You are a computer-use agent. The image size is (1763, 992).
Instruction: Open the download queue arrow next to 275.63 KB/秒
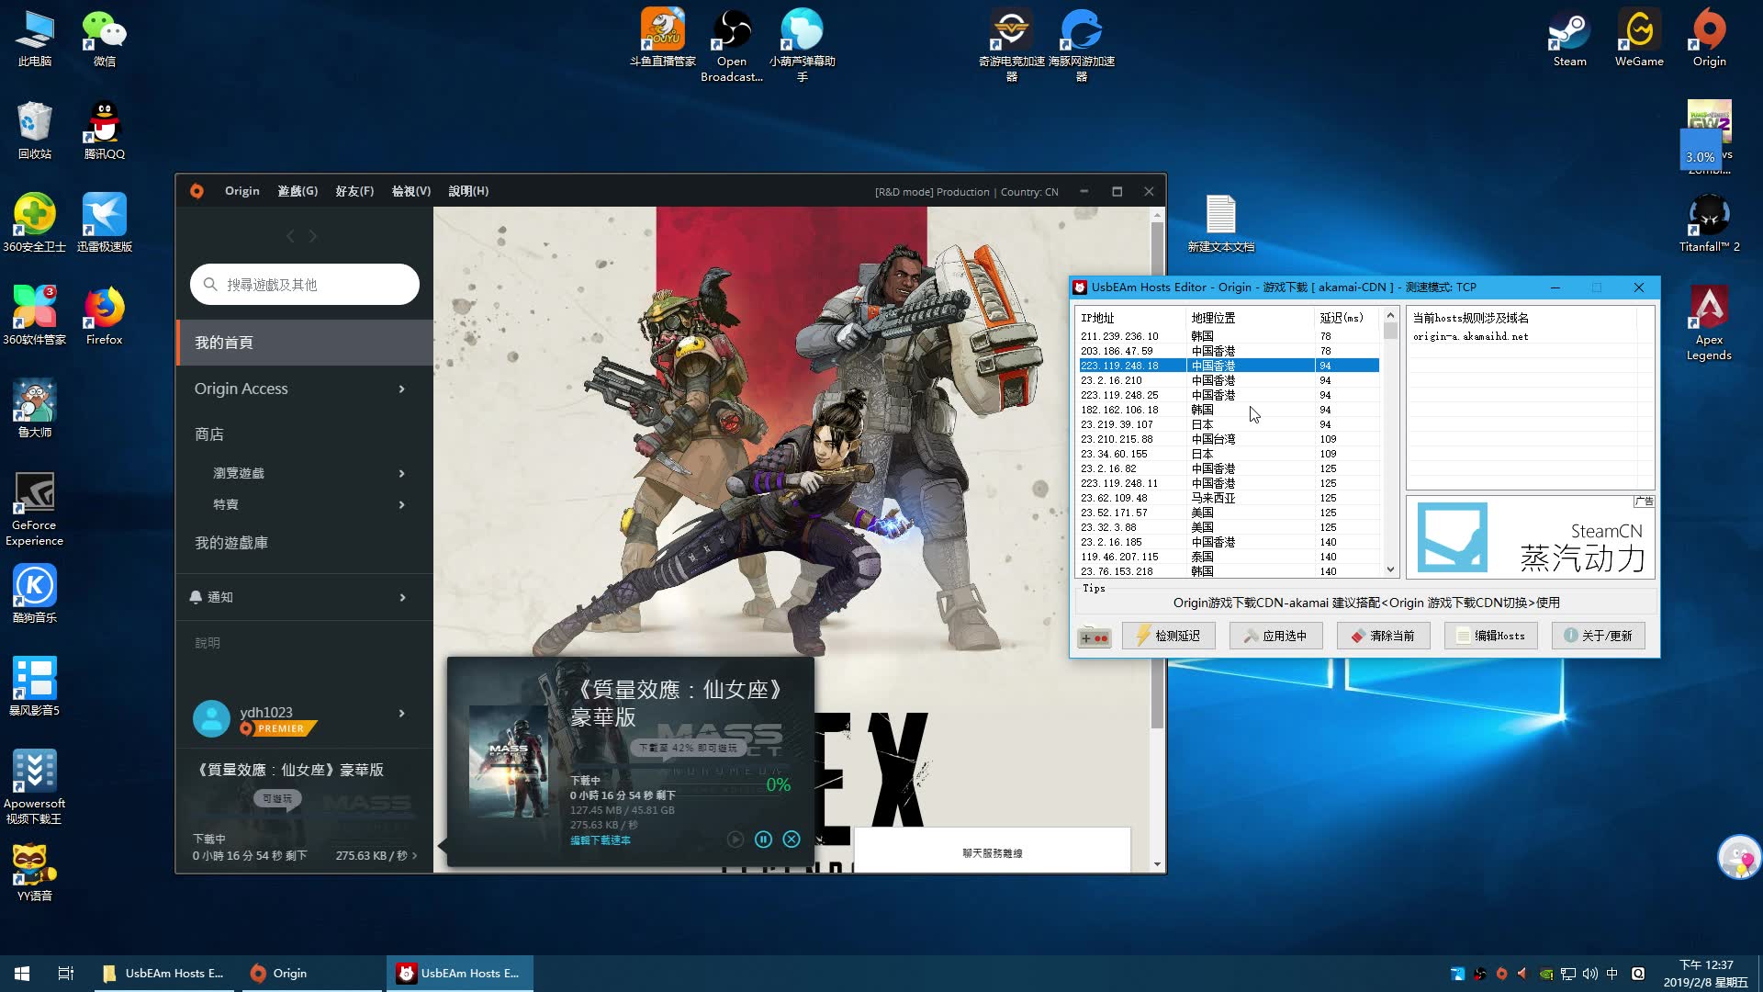415,855
